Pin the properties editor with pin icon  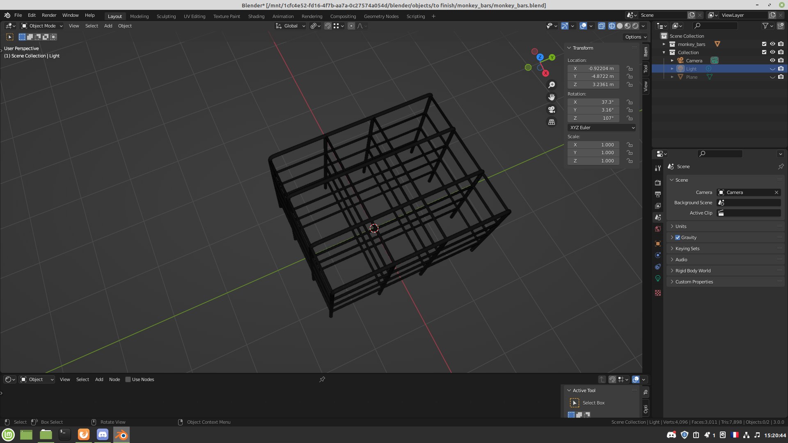(781, 167)
